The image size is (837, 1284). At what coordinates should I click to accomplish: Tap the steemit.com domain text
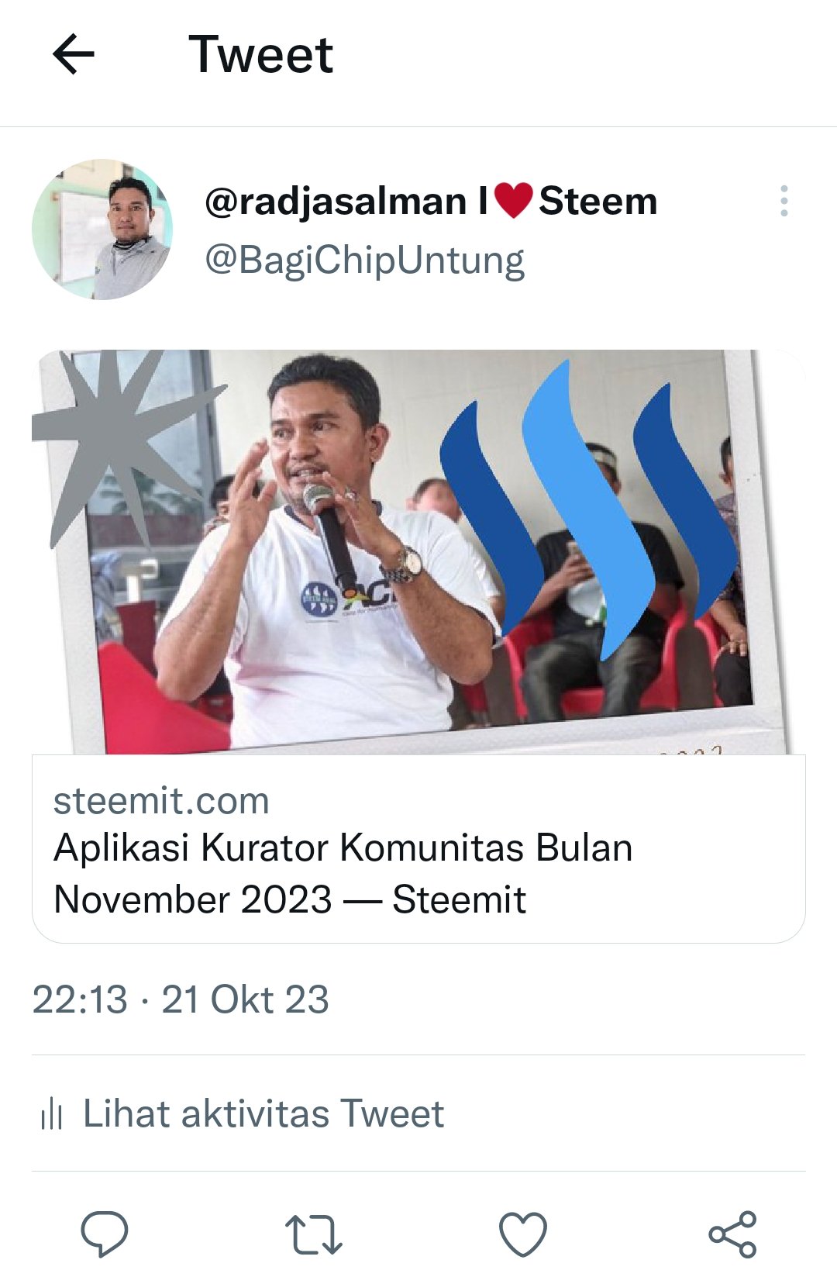click(161, 801)
